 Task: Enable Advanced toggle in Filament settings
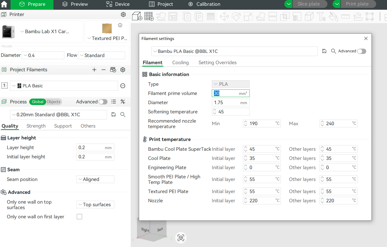tap(361, 51)
